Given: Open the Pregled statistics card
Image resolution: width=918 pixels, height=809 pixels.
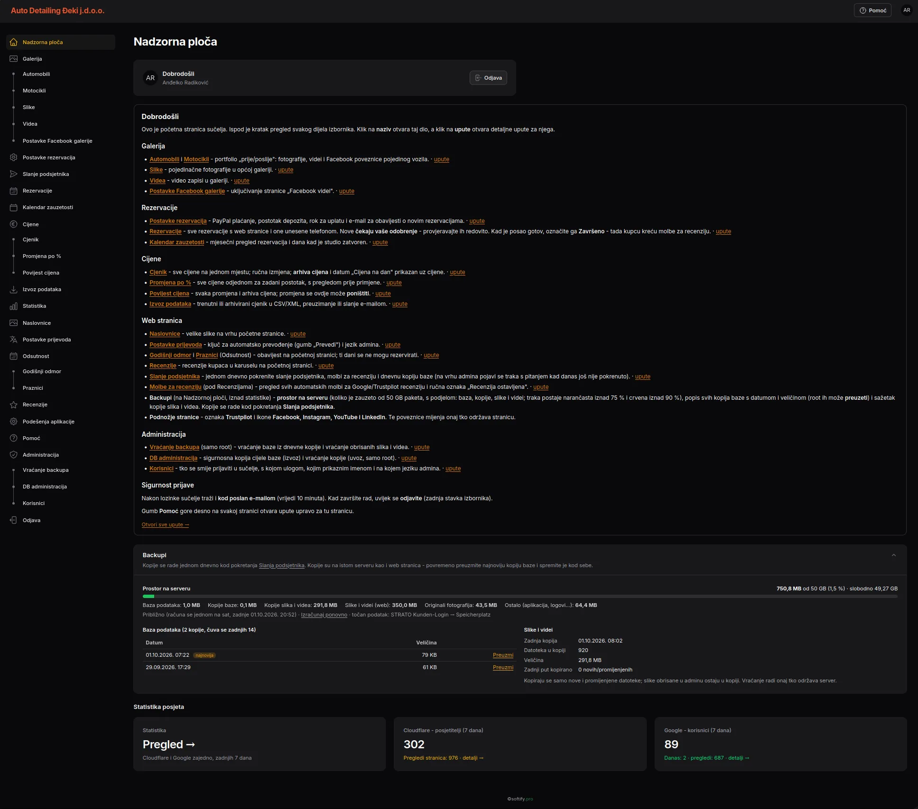Looking at the screenshot, I should 260,744.
